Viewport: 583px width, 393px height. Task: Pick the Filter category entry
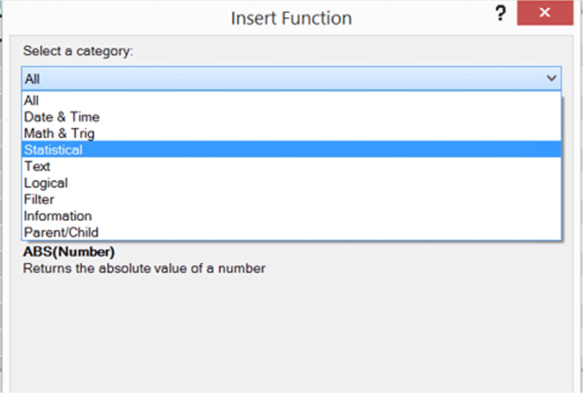39,199
